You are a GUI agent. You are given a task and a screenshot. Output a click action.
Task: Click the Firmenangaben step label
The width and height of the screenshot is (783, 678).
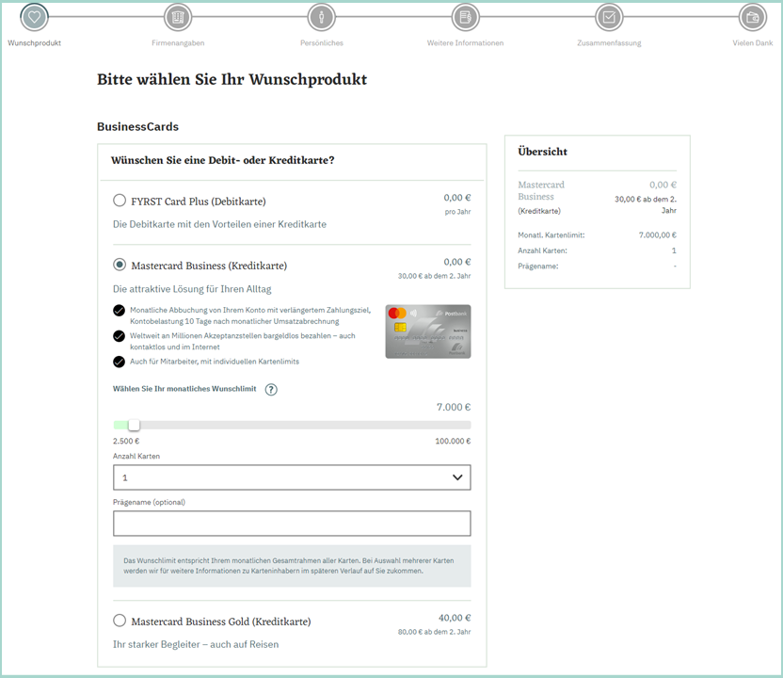(x=178, y=43)
